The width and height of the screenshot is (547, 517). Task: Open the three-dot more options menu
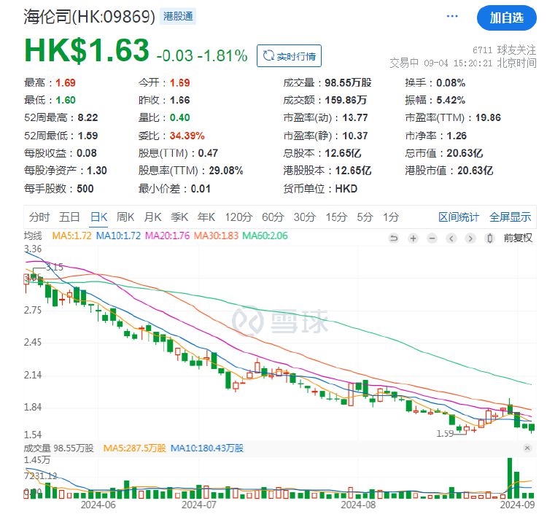452,16
